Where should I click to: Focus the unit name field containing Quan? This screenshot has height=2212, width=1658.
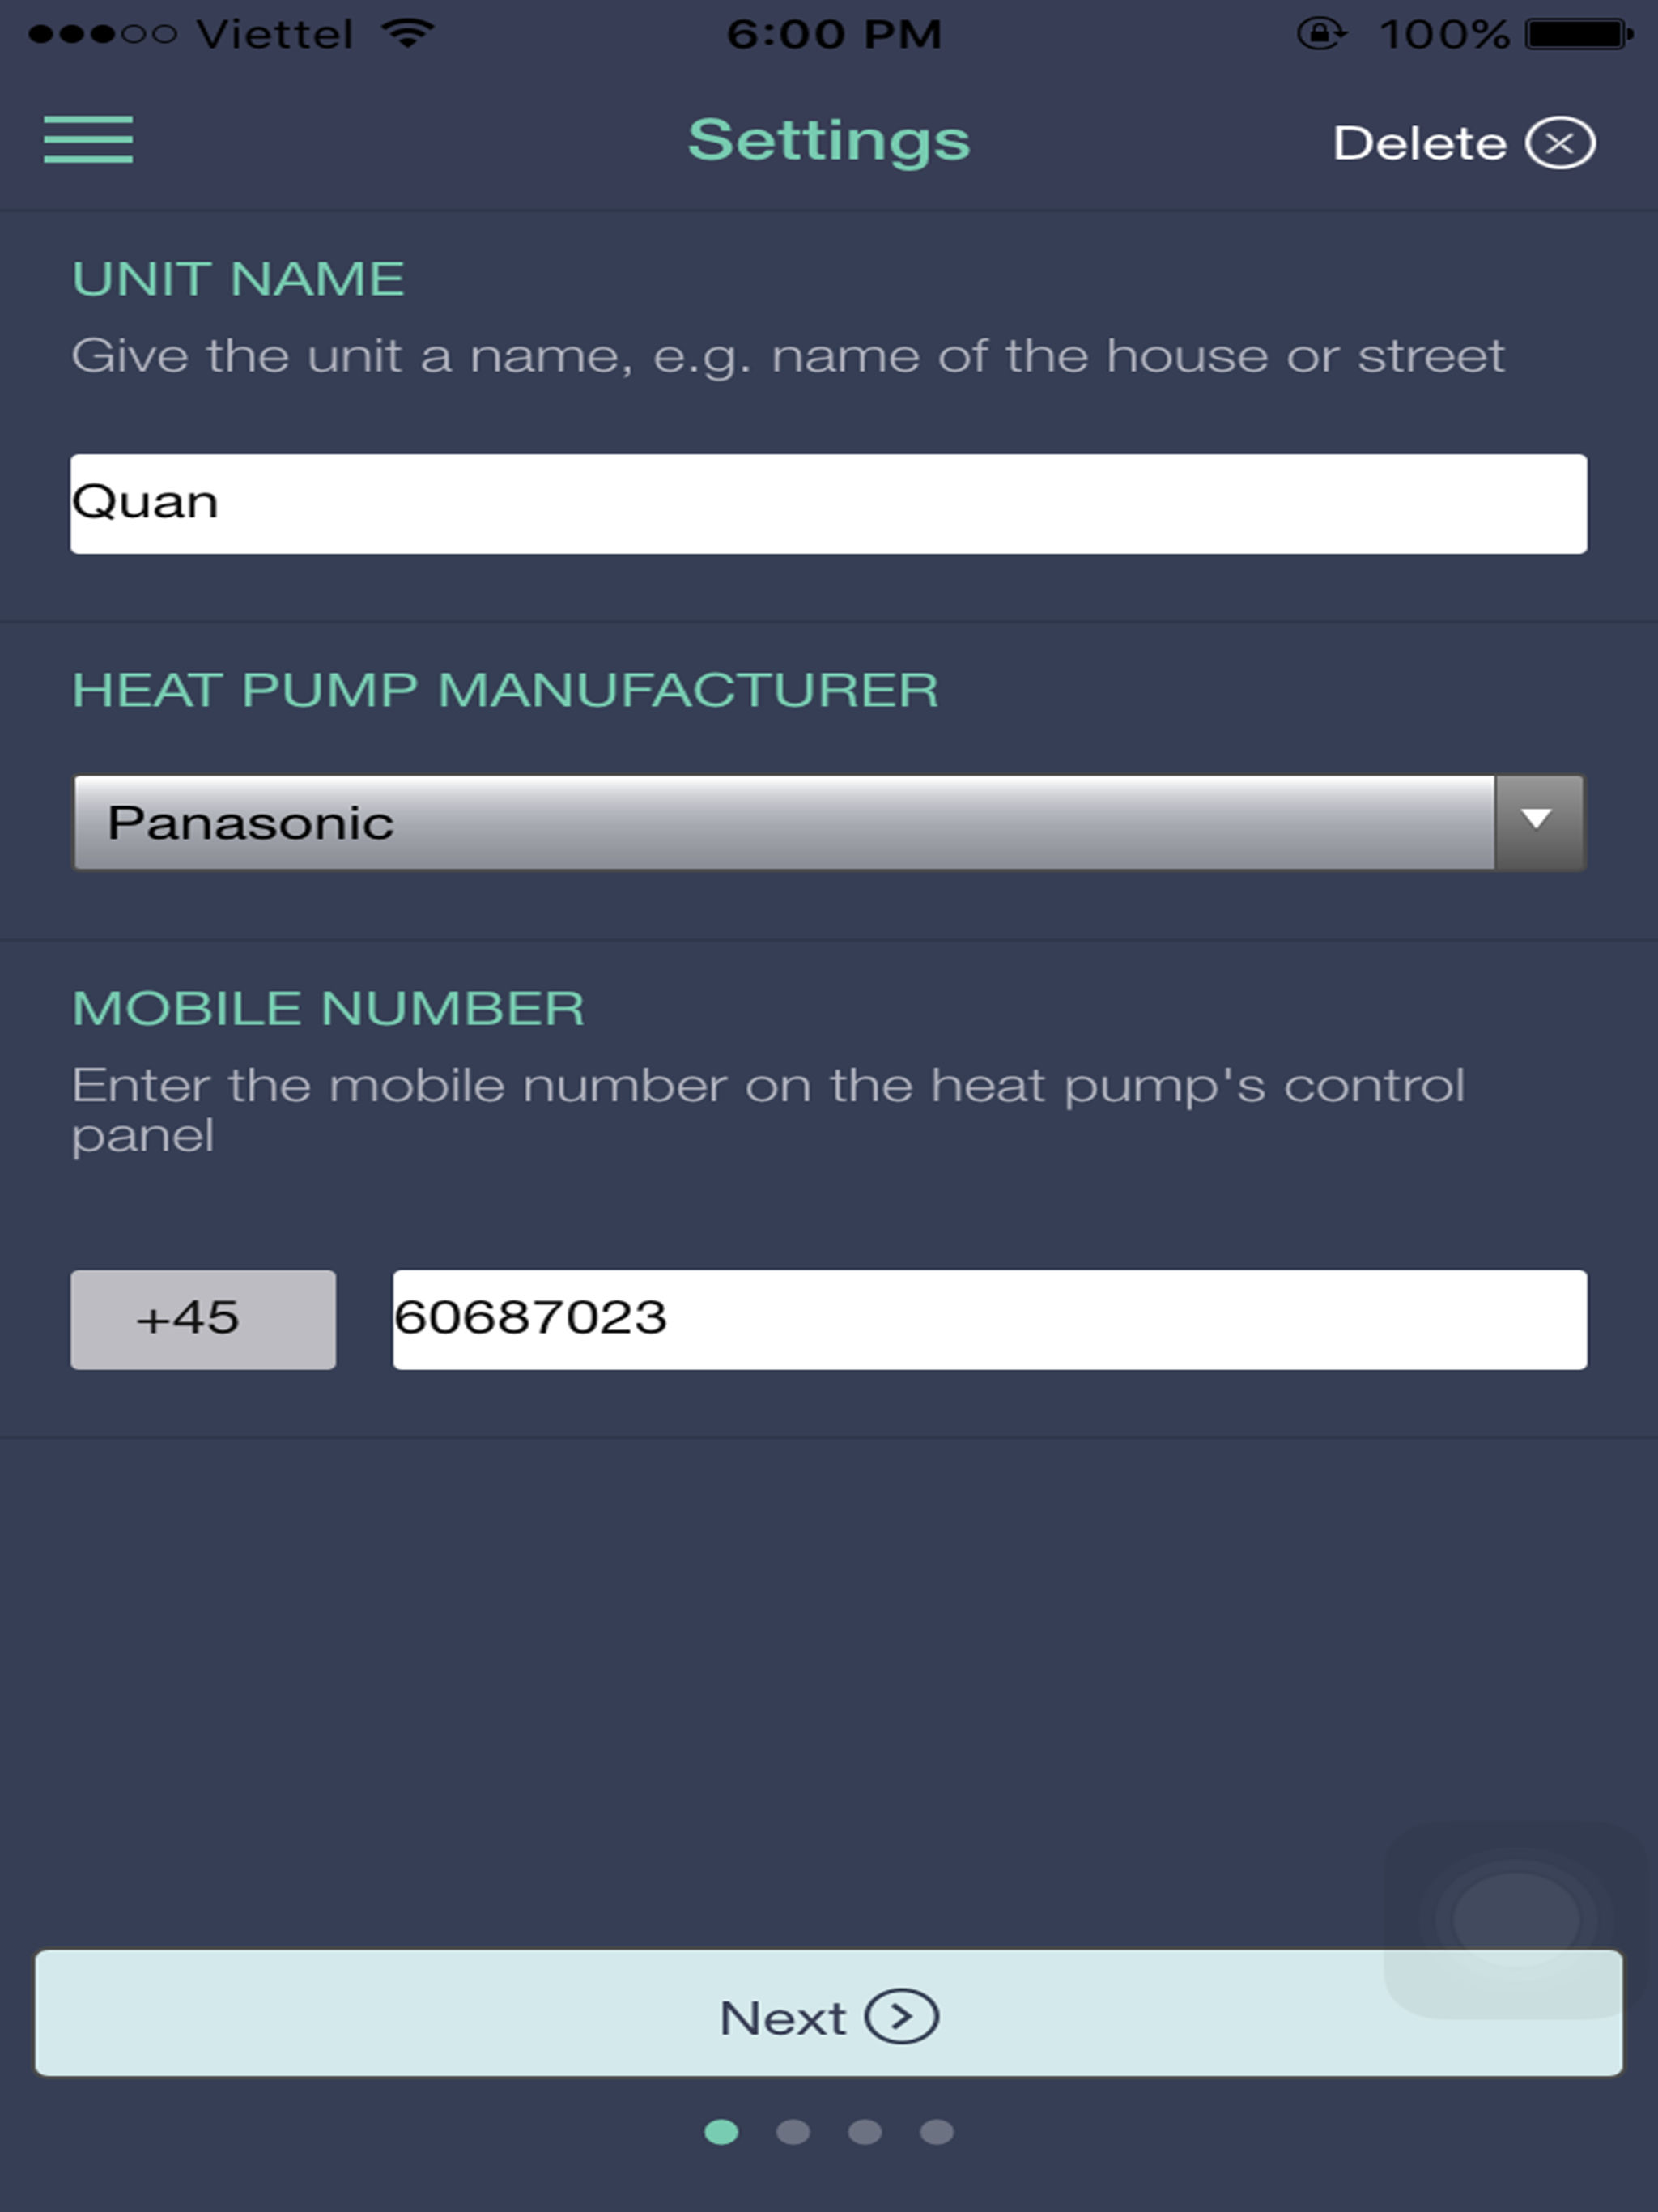pos(829,504)
